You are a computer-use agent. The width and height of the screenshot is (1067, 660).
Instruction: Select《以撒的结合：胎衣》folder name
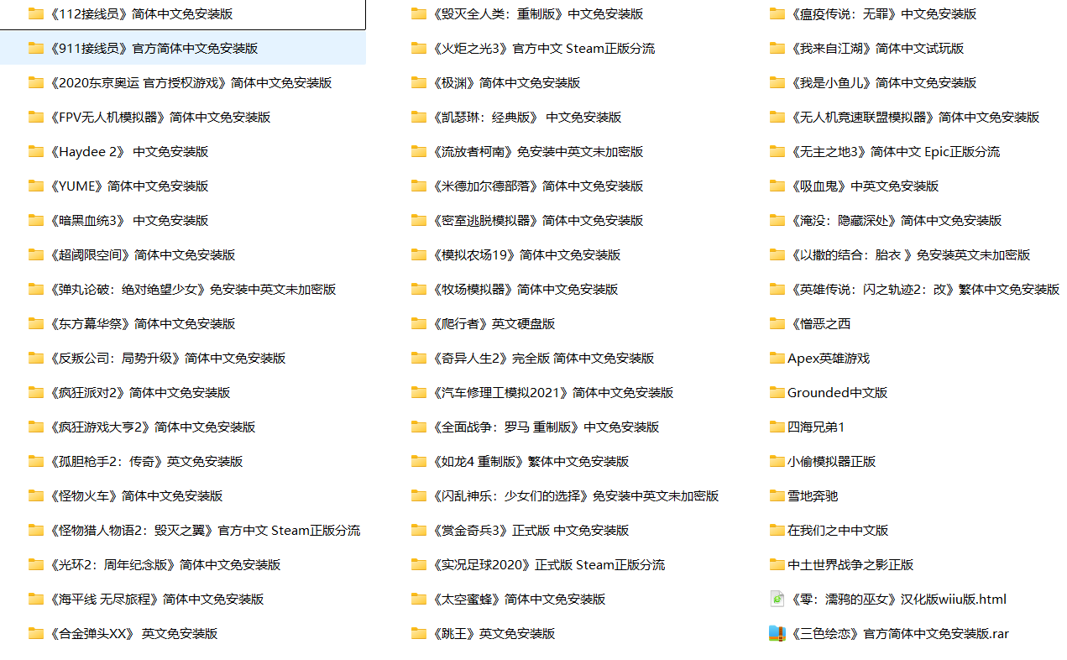tap(910, 254)
